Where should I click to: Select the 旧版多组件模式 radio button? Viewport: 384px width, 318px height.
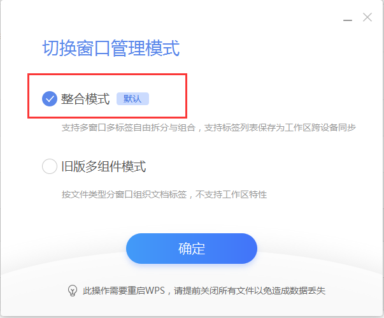[x=50, y=166]
